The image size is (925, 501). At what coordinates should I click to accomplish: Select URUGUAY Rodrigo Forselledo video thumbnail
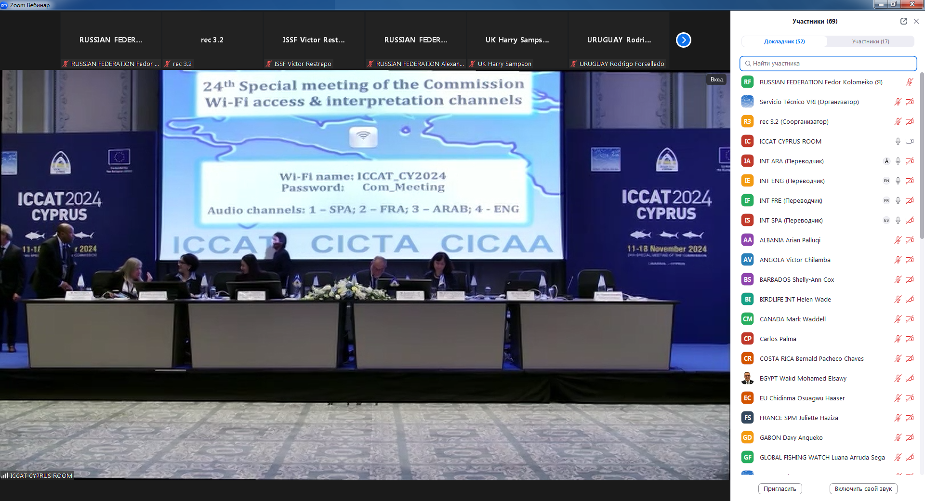619,40
